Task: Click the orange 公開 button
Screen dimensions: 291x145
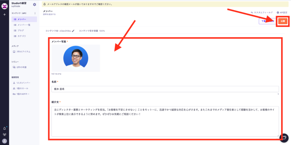Action: [282, 21]
